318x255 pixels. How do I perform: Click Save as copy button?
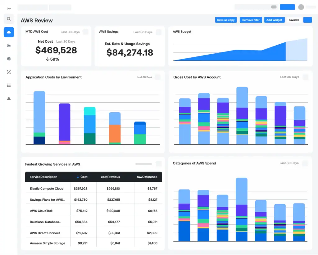click(x=226, y=20)
